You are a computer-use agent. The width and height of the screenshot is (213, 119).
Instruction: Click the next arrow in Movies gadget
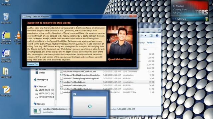pos(175,19)
